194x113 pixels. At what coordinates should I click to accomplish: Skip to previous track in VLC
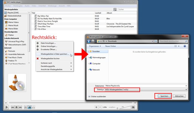tap(13, 107)
